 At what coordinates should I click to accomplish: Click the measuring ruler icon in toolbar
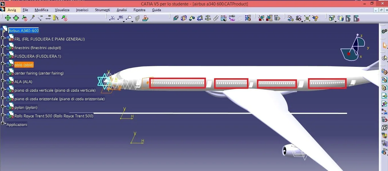[x=56, y=18]
